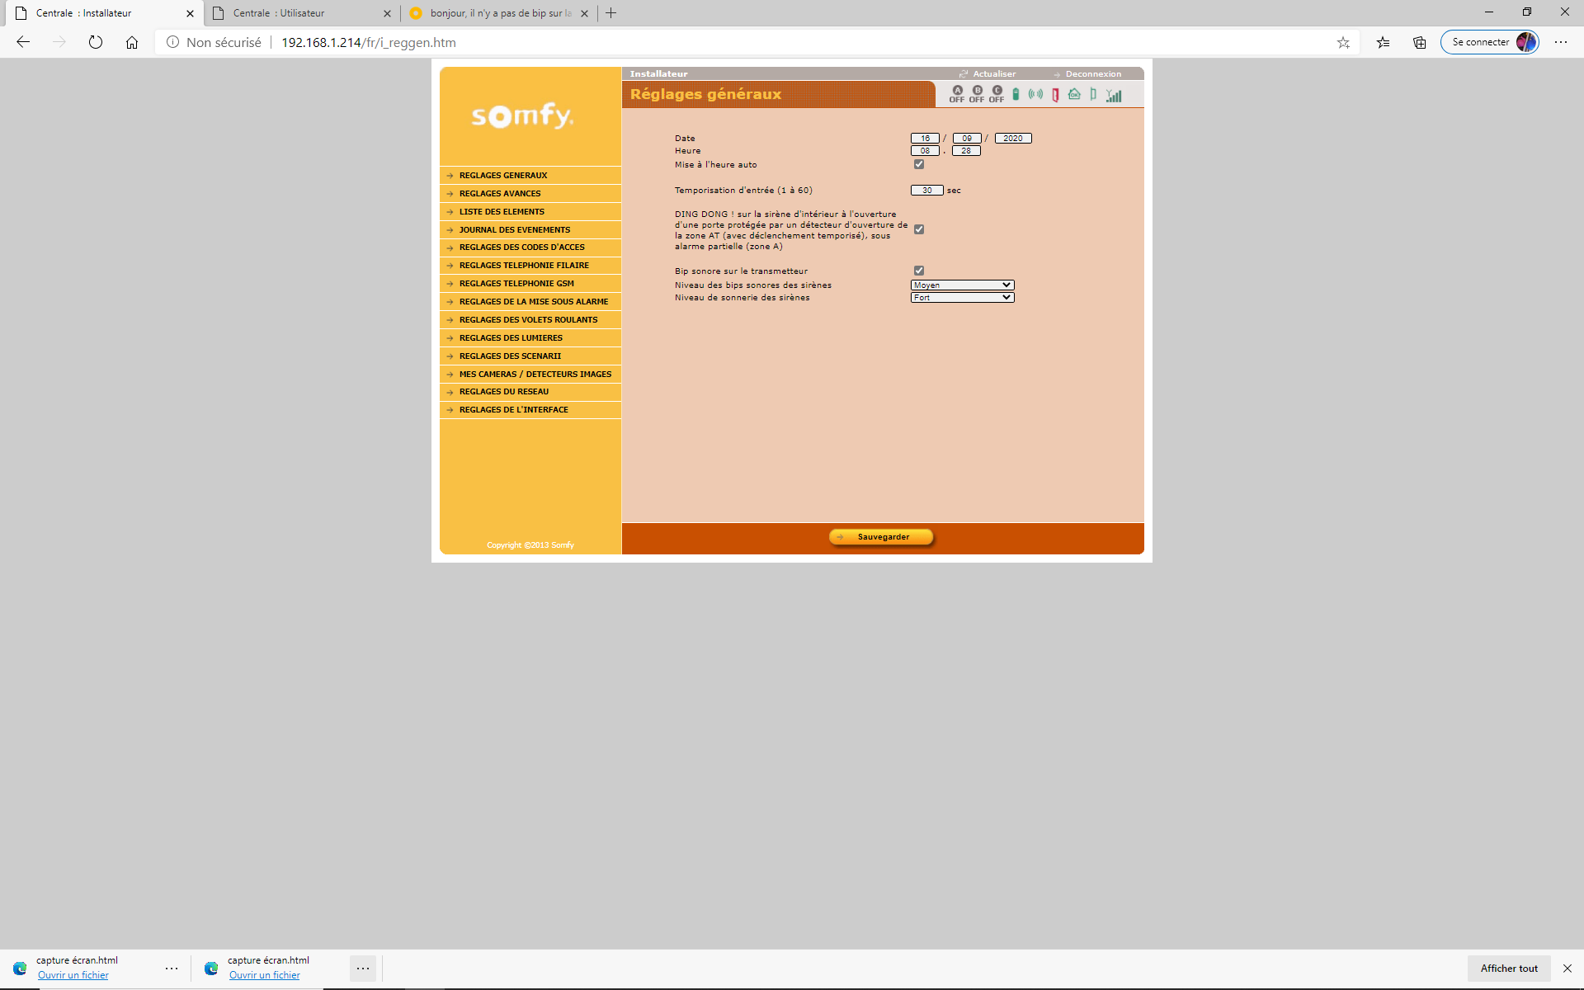This screenshot has height=990, width=1584.
Task: Click the Deconnexion link
Action: pos(1092,74)
